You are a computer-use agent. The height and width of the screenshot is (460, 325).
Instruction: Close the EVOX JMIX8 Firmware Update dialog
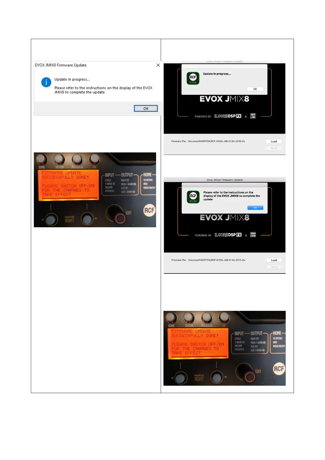[158, 65]
